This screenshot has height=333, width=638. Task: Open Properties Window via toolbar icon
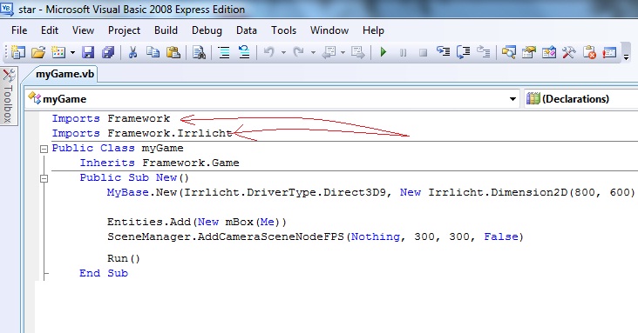pos(528,52)
